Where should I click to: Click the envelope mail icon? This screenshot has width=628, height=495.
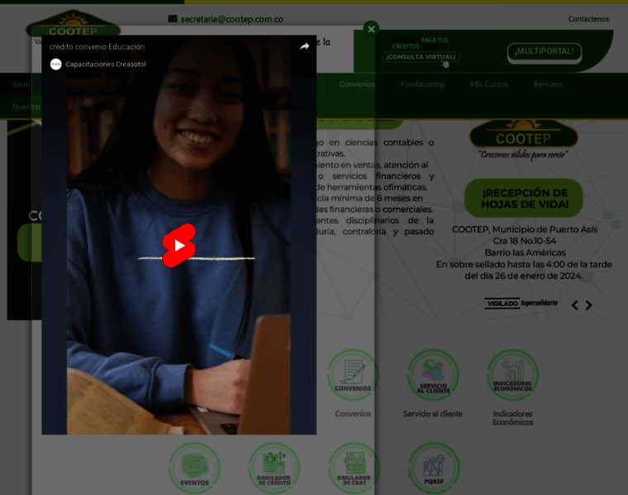pos(173,19)
